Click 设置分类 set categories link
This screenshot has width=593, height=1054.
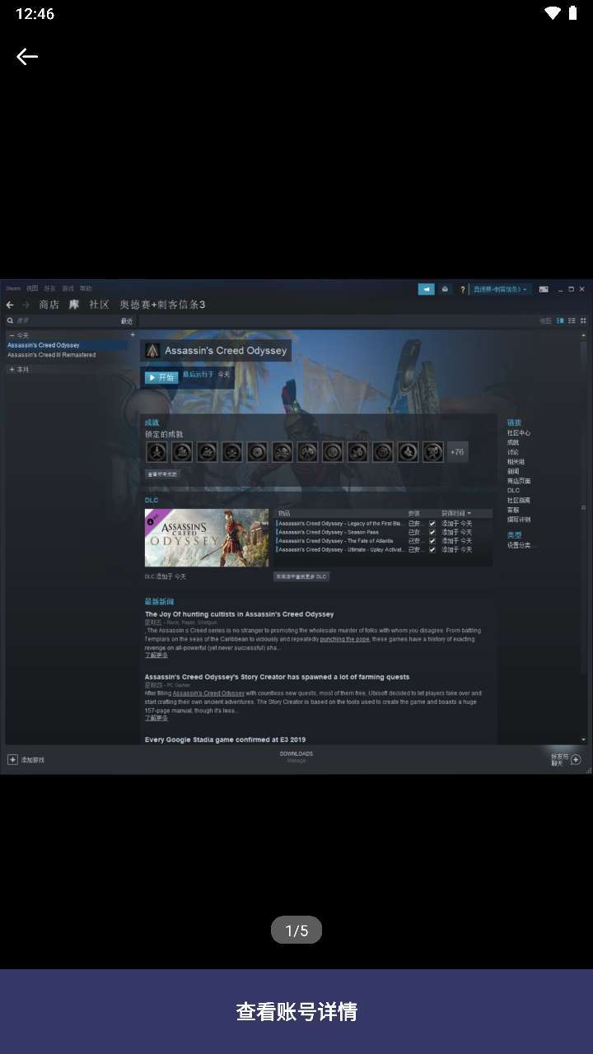[x=521, y=545]
